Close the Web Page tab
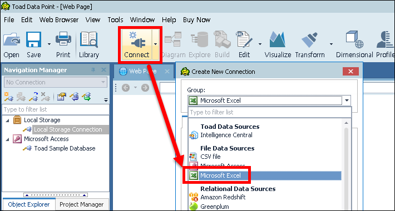This screenshot has height=211, width=395. [167, 72]
